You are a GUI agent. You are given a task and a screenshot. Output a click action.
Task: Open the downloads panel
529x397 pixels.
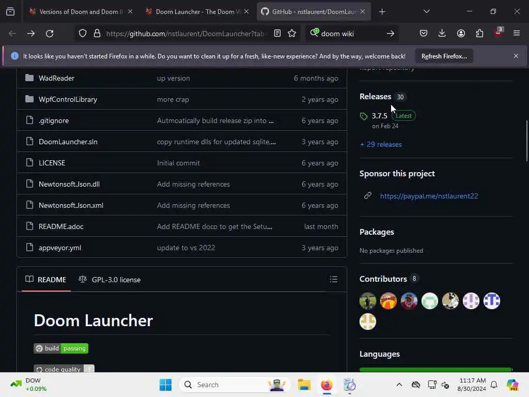pos(442,33)
